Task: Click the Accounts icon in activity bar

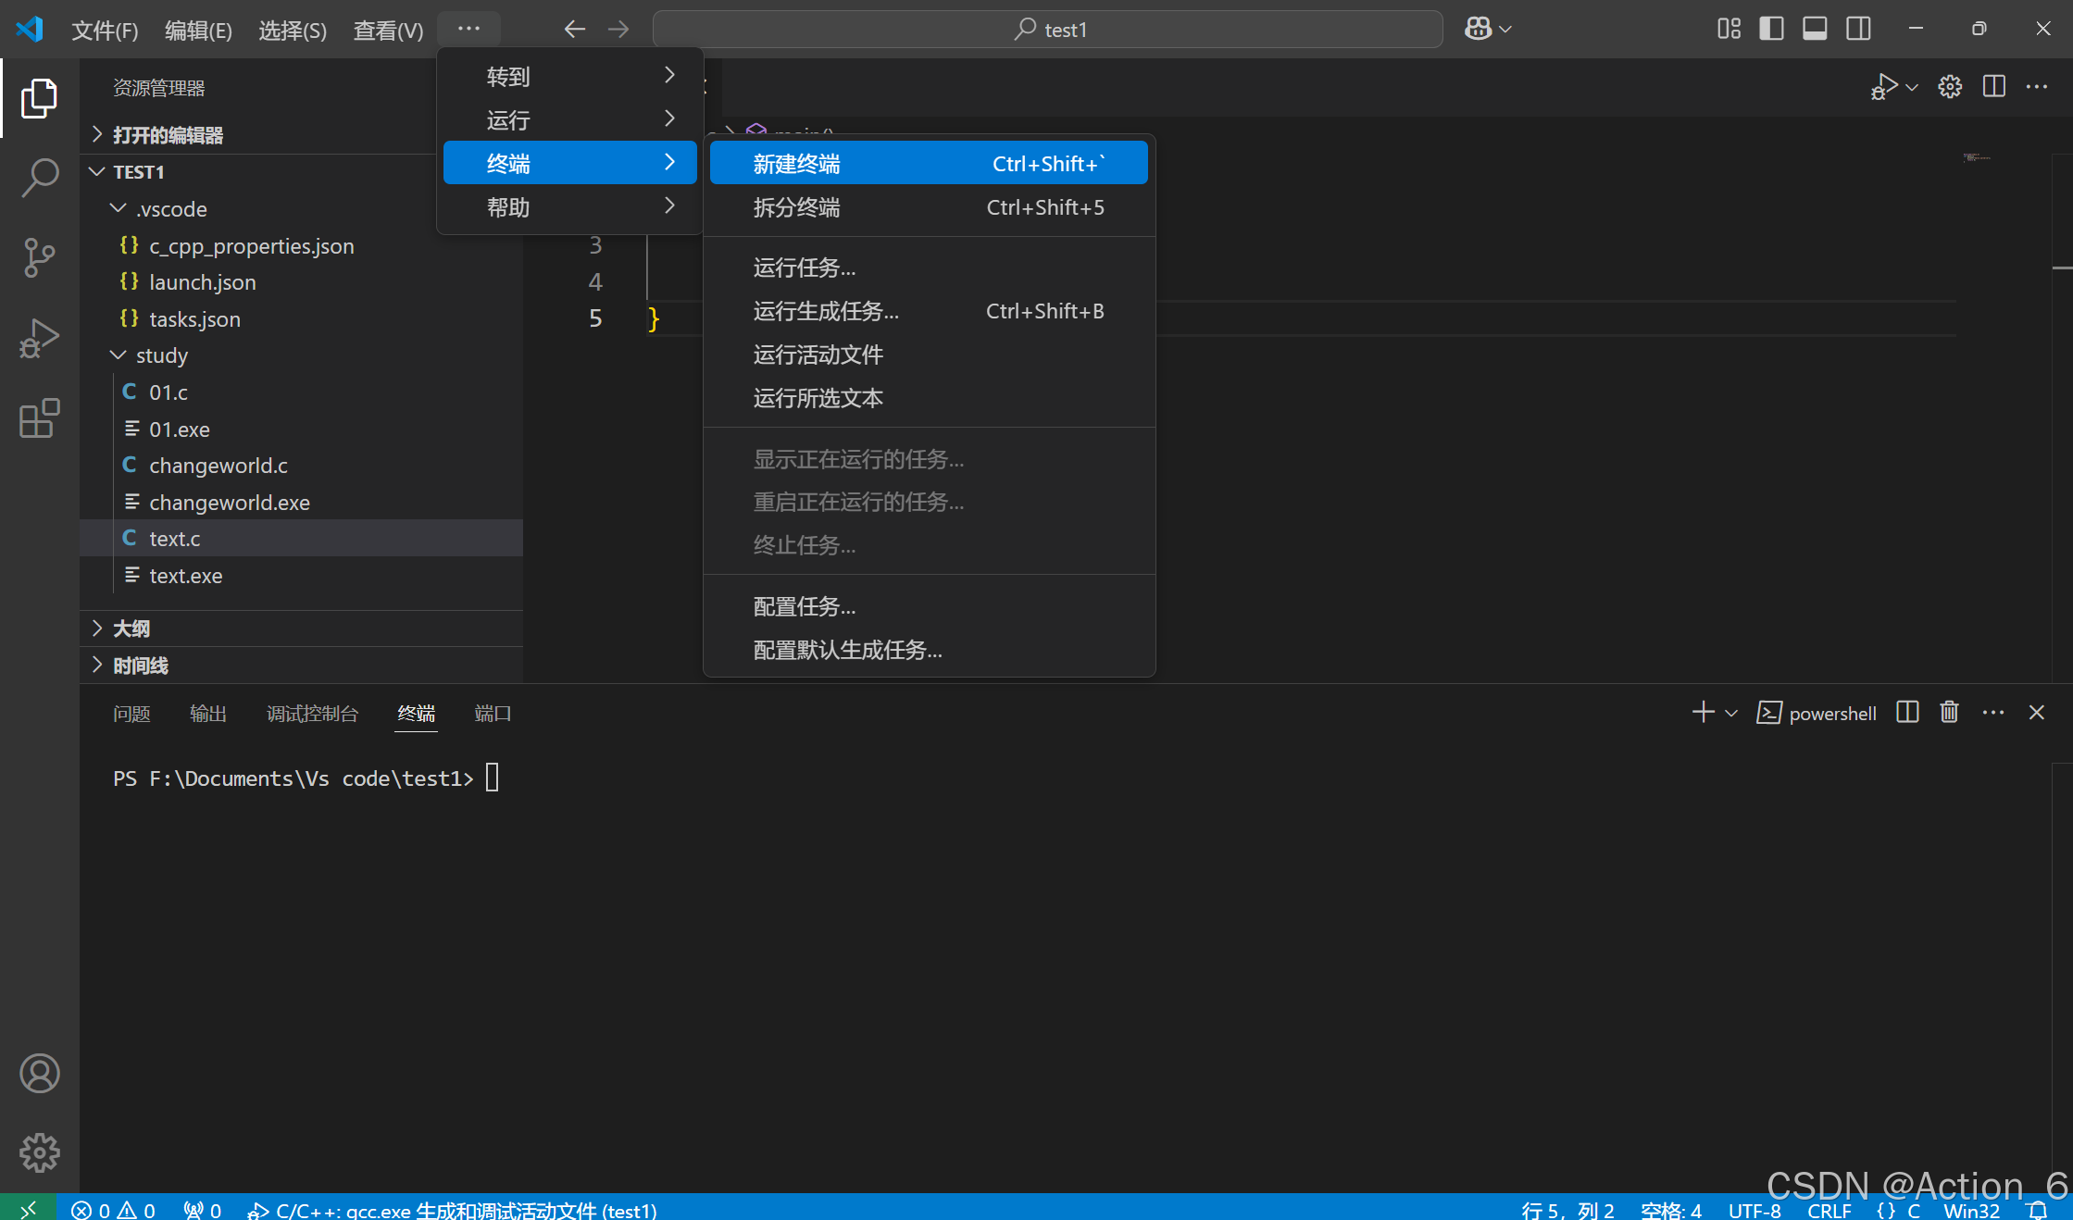Action: (x=39, y=1073)
